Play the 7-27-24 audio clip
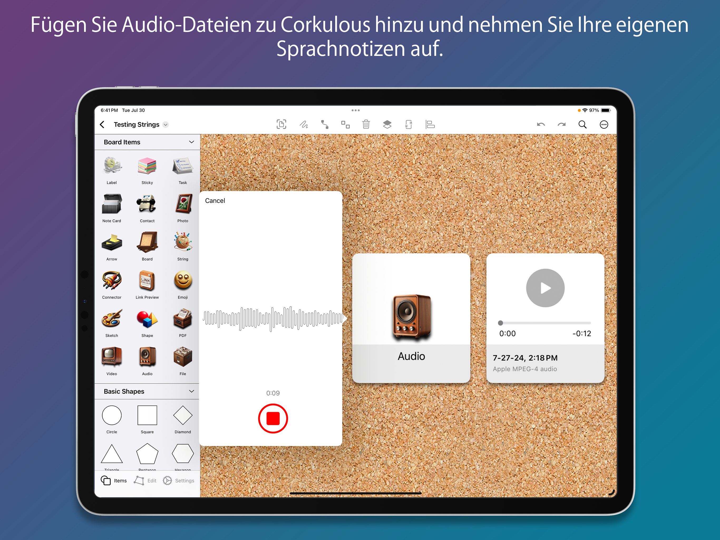Image resolution: width=720 pixels, height=540 pixels. click(x=545, y=288)
